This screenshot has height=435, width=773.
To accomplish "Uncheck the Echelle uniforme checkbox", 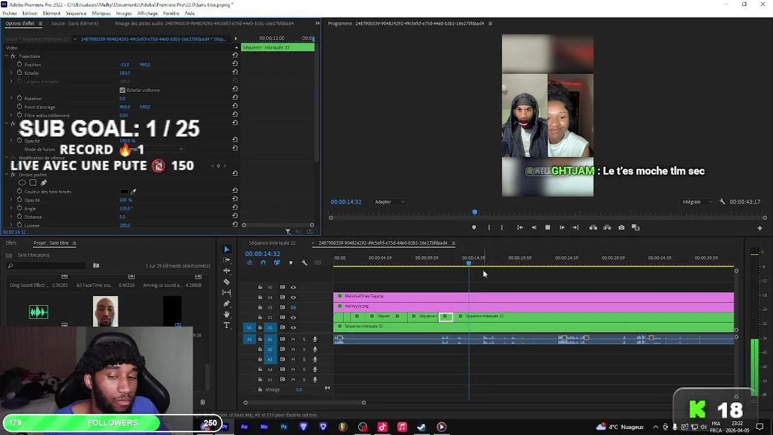I will tap(123, 90).
